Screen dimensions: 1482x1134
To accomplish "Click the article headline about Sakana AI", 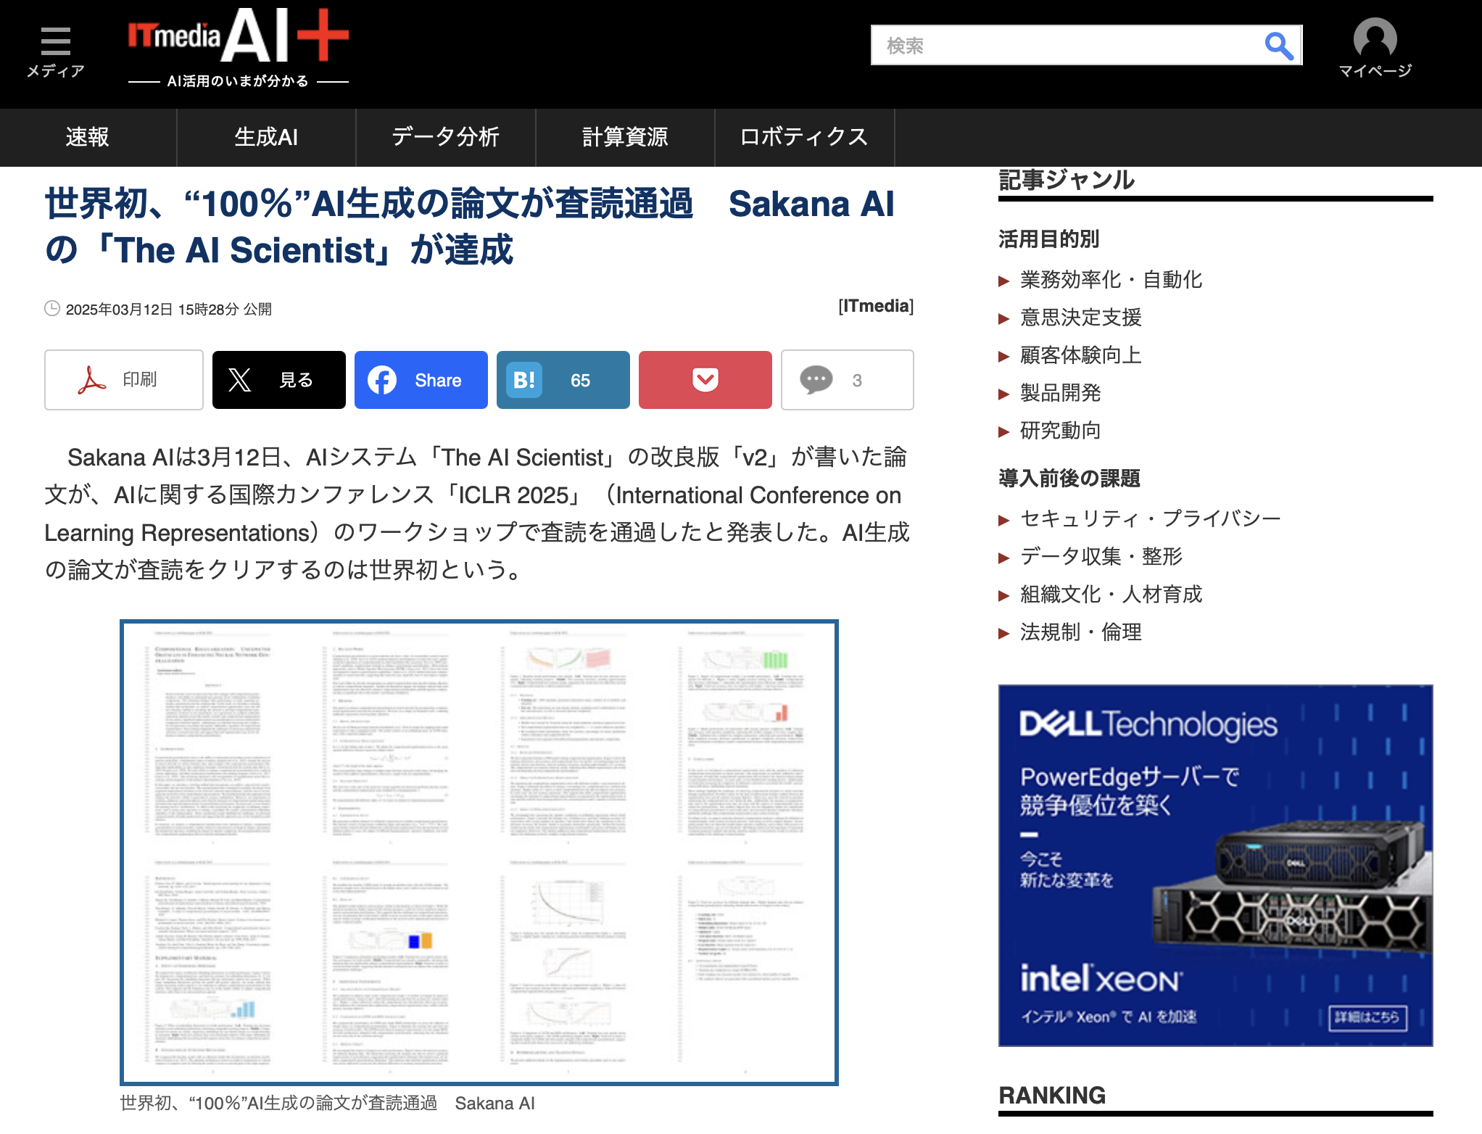I will coord(470,226).
